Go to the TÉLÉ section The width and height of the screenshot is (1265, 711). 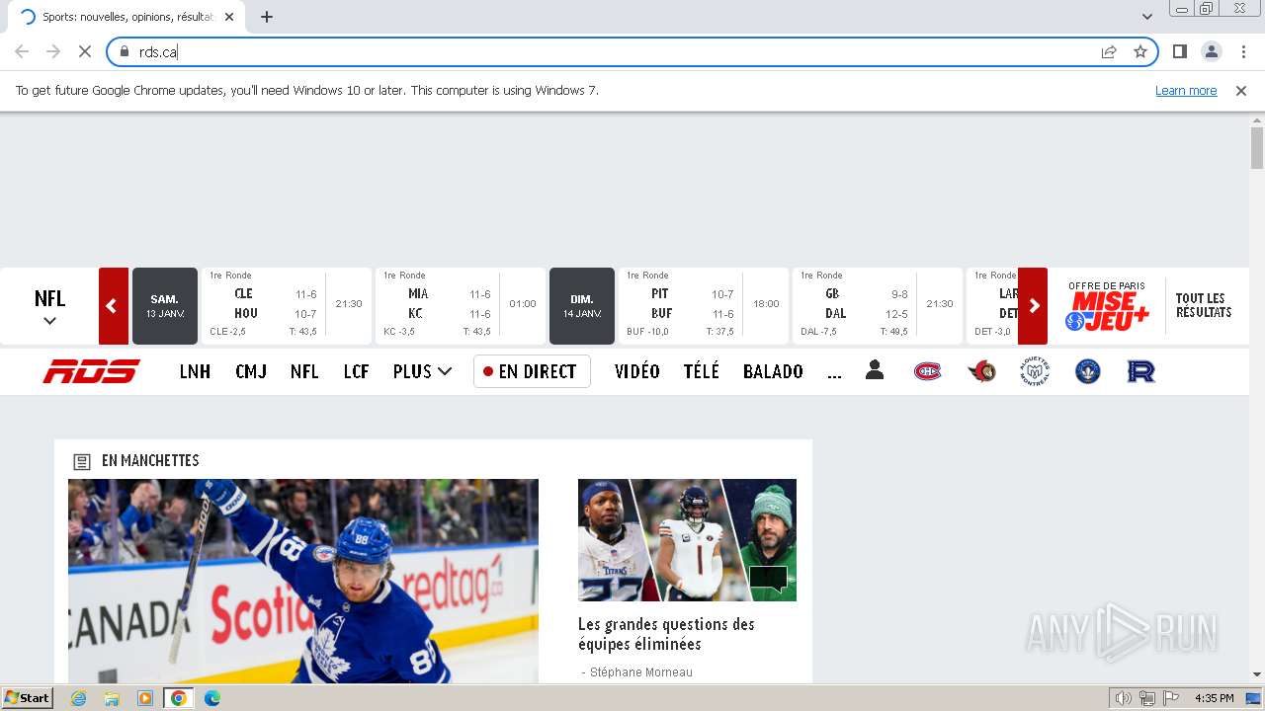[x=702, y=371]
